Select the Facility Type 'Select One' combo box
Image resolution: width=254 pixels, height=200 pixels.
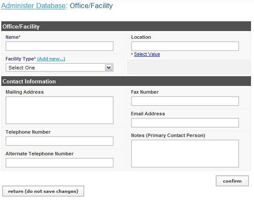[60, 67]
